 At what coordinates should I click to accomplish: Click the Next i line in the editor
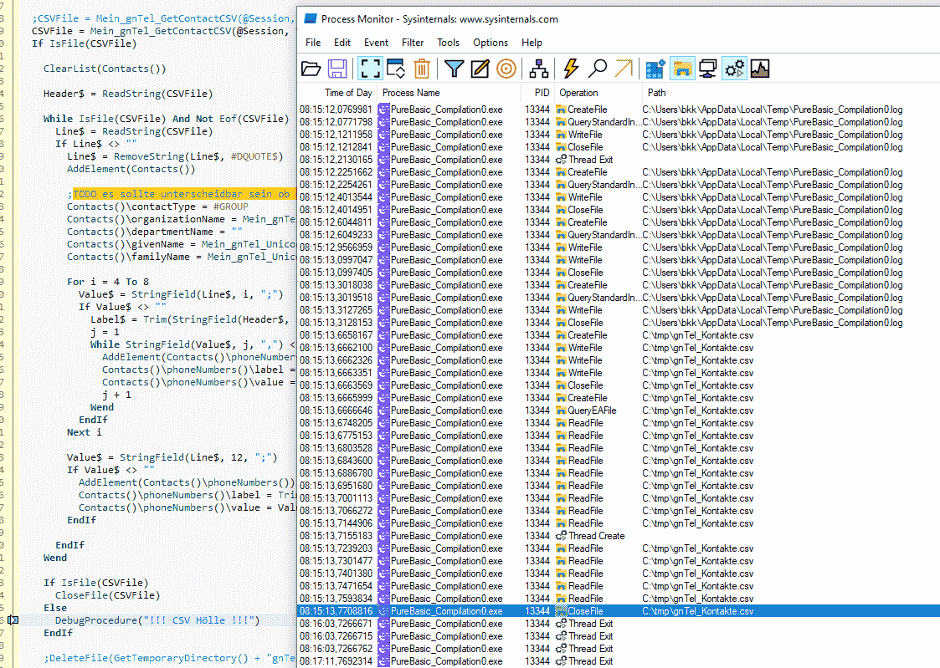(85, 432)
